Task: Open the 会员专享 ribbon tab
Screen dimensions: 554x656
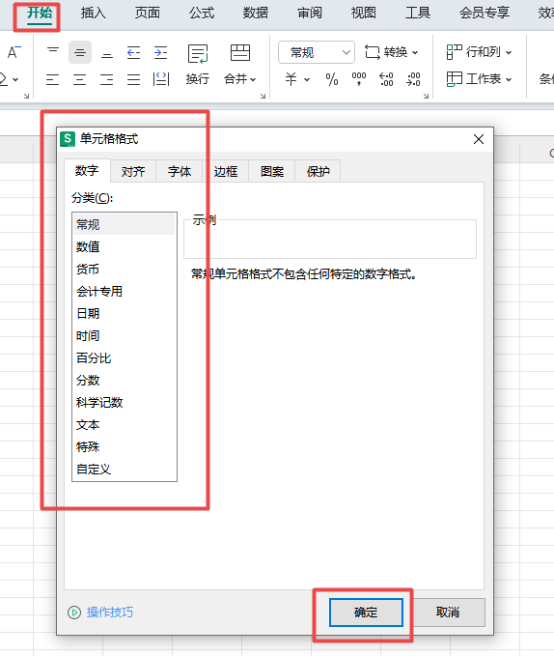Action: pyautogui.click(x=485, y=14)
